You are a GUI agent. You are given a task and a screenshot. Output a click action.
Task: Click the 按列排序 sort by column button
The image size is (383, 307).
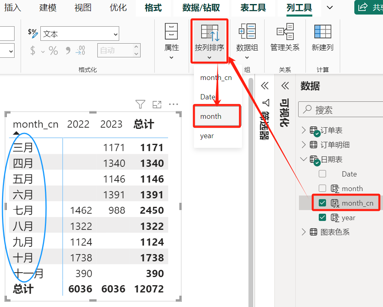pyautogui.click(x=209, y=41)
